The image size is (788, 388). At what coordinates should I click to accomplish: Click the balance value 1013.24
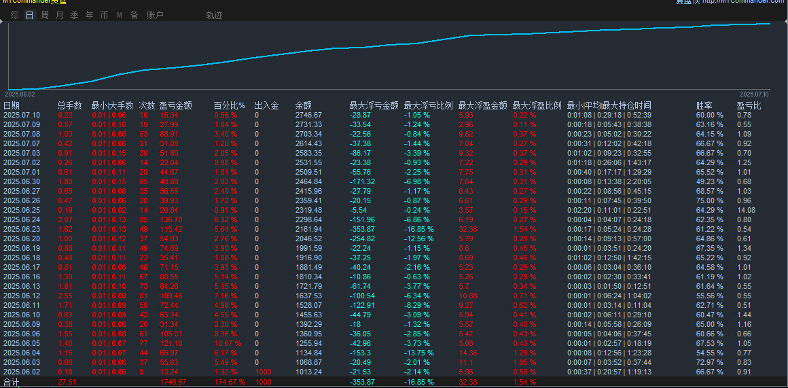(308, 372)
